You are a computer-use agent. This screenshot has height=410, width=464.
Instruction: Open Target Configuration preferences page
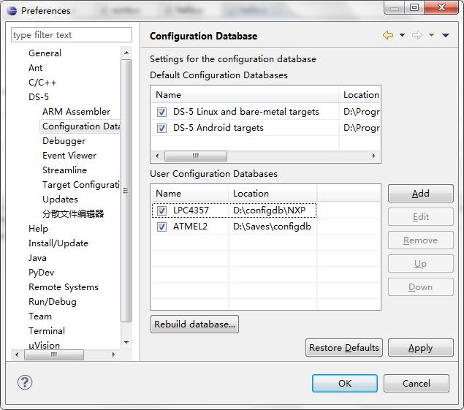(x=81, y=185)
